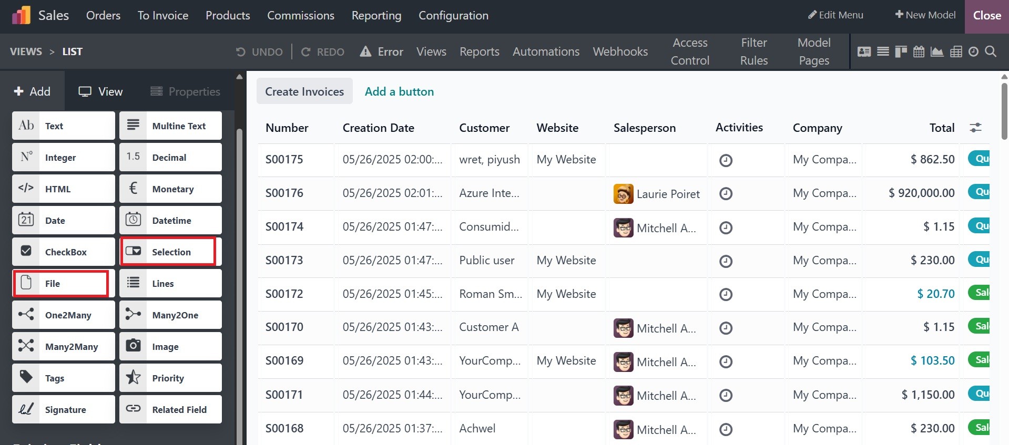Add a Priority star field component

pyautogui.click(x=170, y=378)
